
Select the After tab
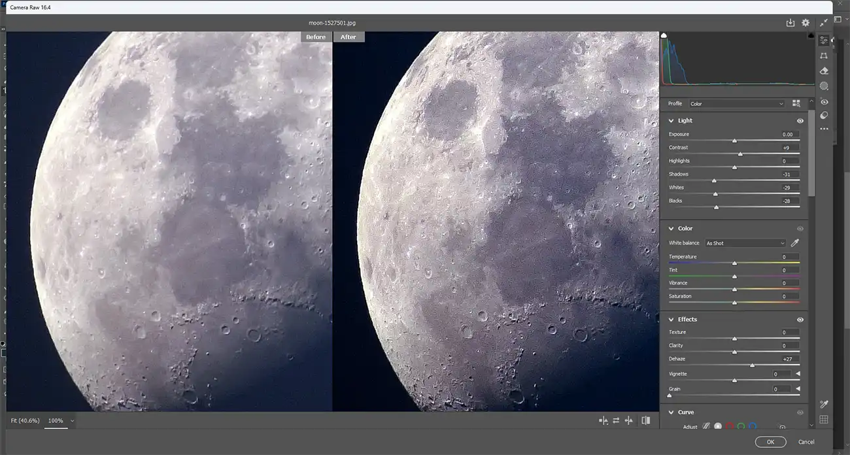coord(348,37)
